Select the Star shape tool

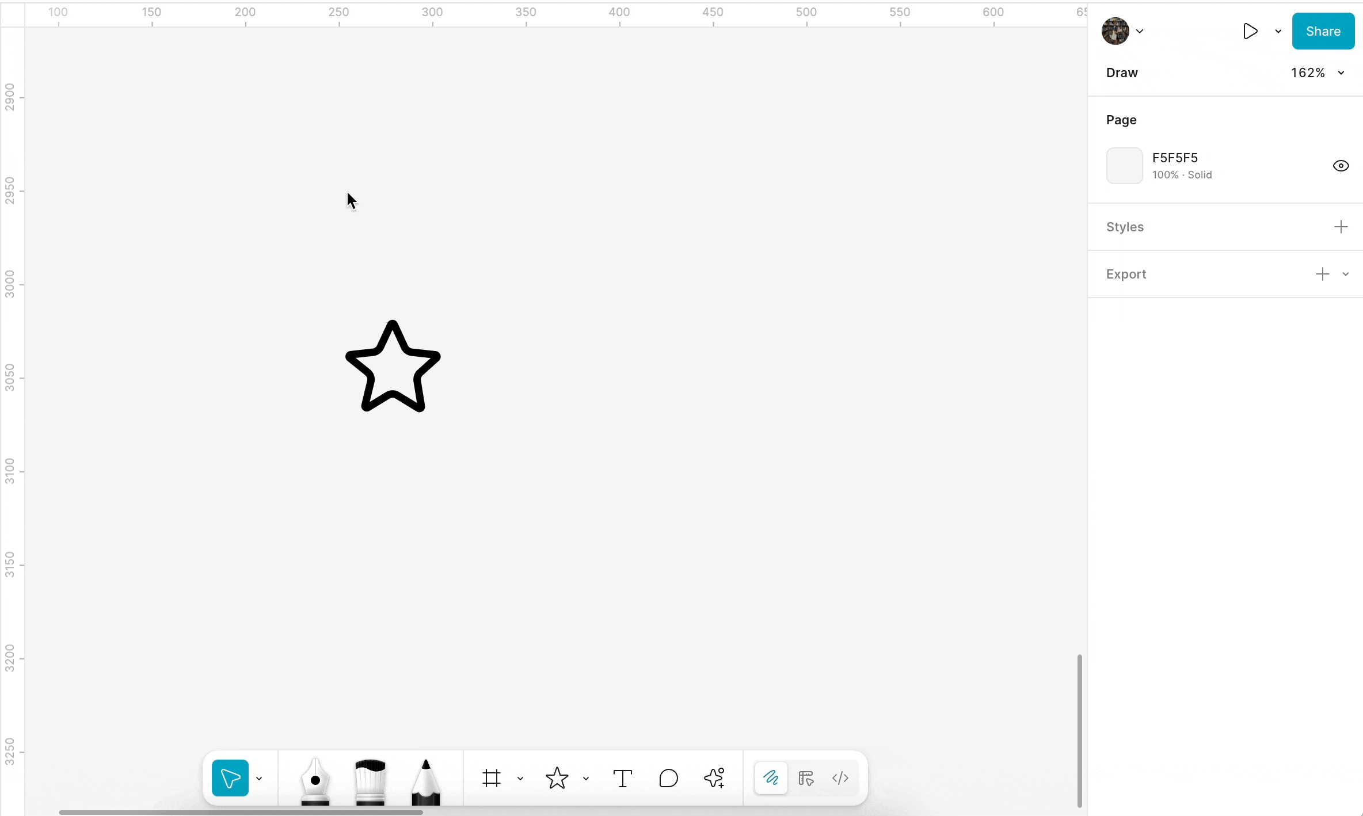557,779
